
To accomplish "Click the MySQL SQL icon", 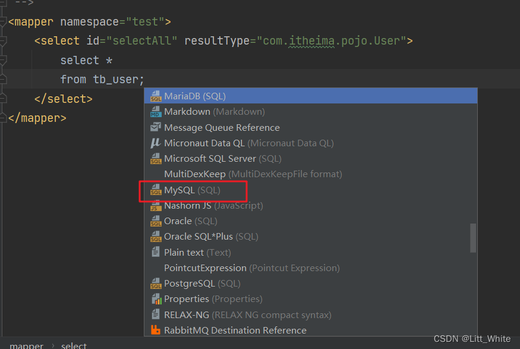I will pos(156,190).
